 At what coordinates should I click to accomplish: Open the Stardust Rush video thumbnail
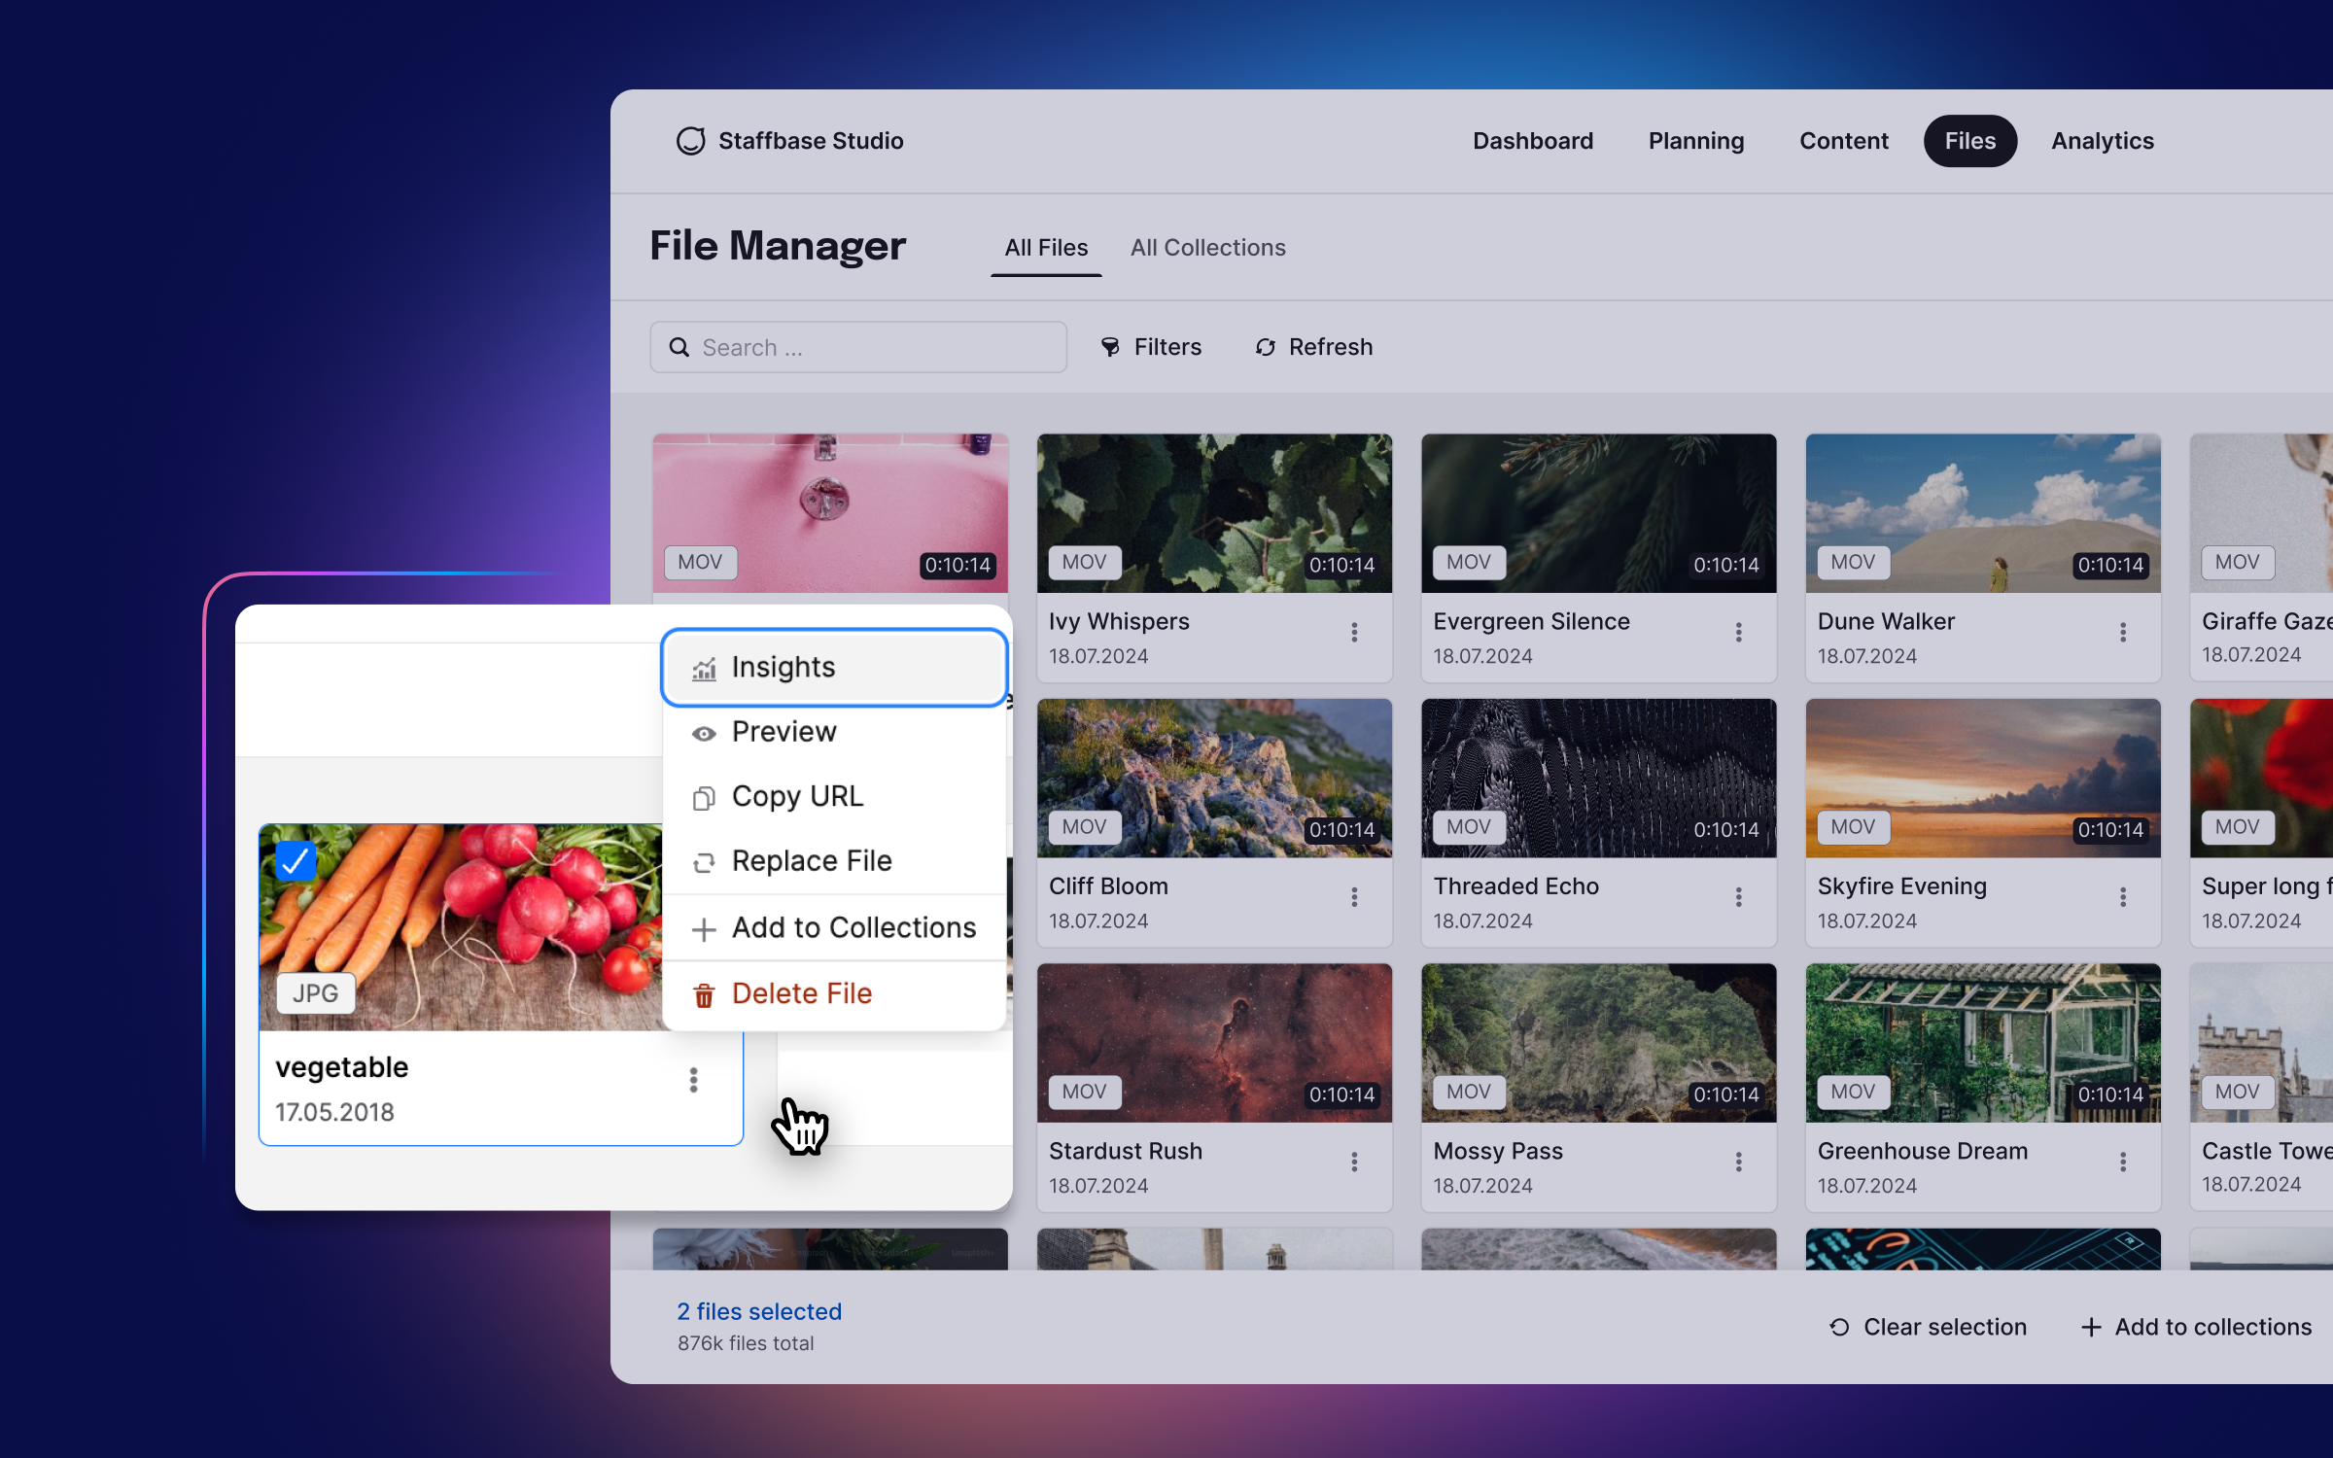(x=1214, y=1041)
